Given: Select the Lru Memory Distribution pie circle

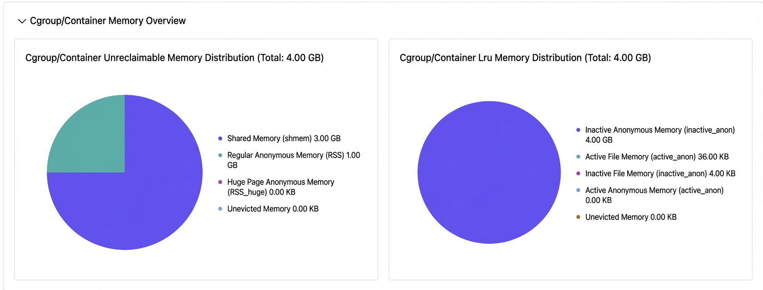Looking at the screenshot, I should [489, 172].
